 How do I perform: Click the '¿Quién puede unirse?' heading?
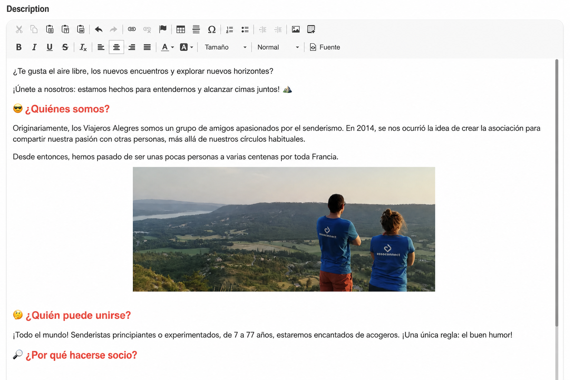pyautogui.click(x=78, y=315)
